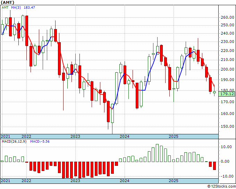Click the 250.00 price axis label
Viewport: 236px width, 189px height.
pos(227,25)
